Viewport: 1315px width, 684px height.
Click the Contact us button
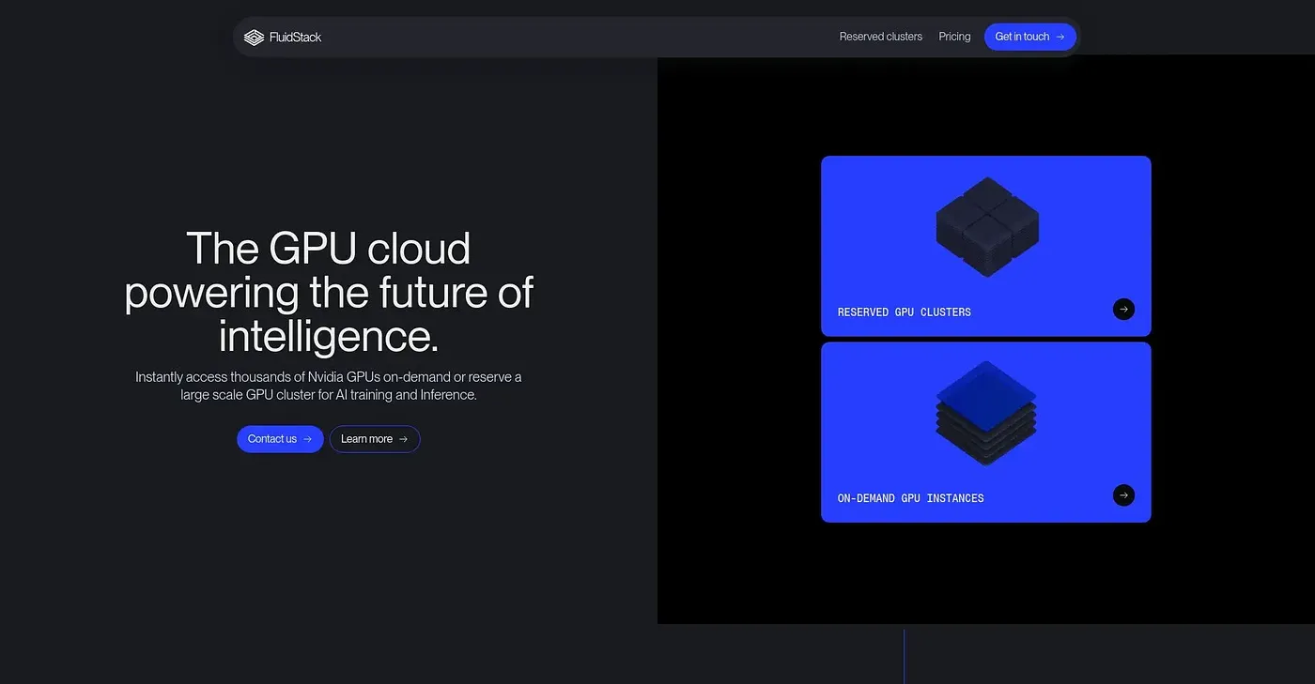[x=280, y=439]
